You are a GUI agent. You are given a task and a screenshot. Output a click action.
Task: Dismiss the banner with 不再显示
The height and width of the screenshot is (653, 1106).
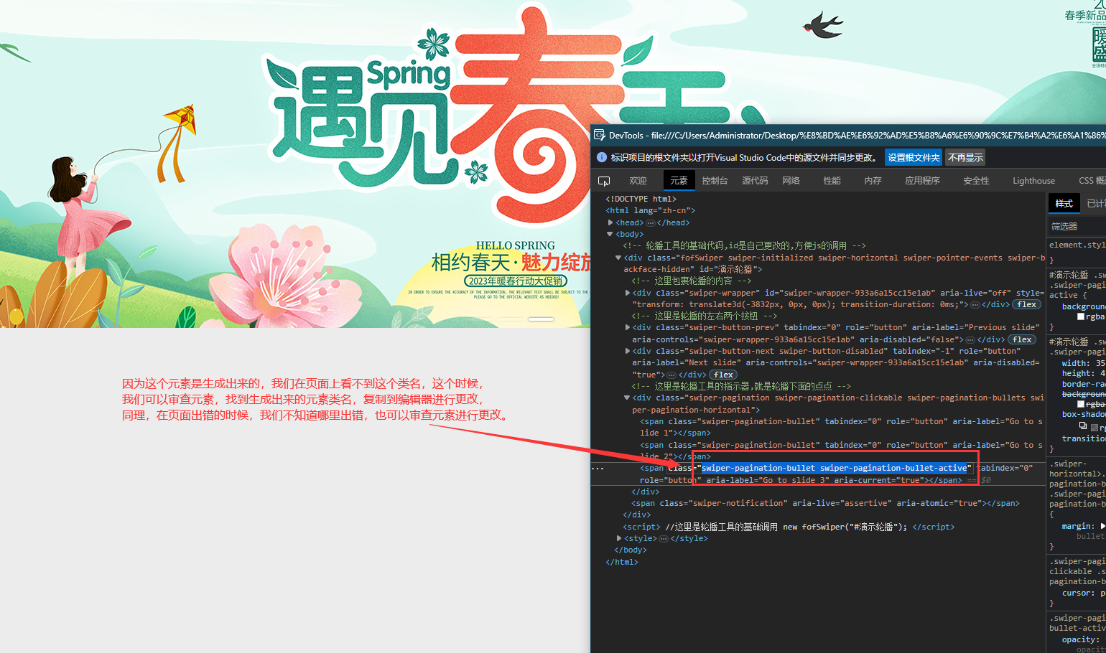click(x=965, y=158)
